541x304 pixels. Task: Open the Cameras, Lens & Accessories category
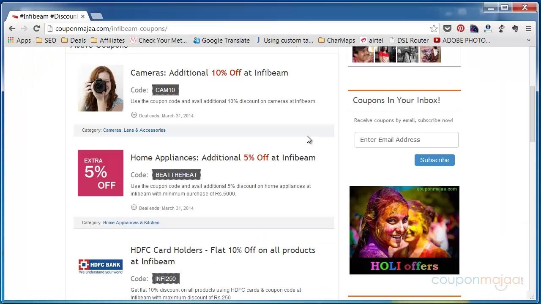click(134, 130)
